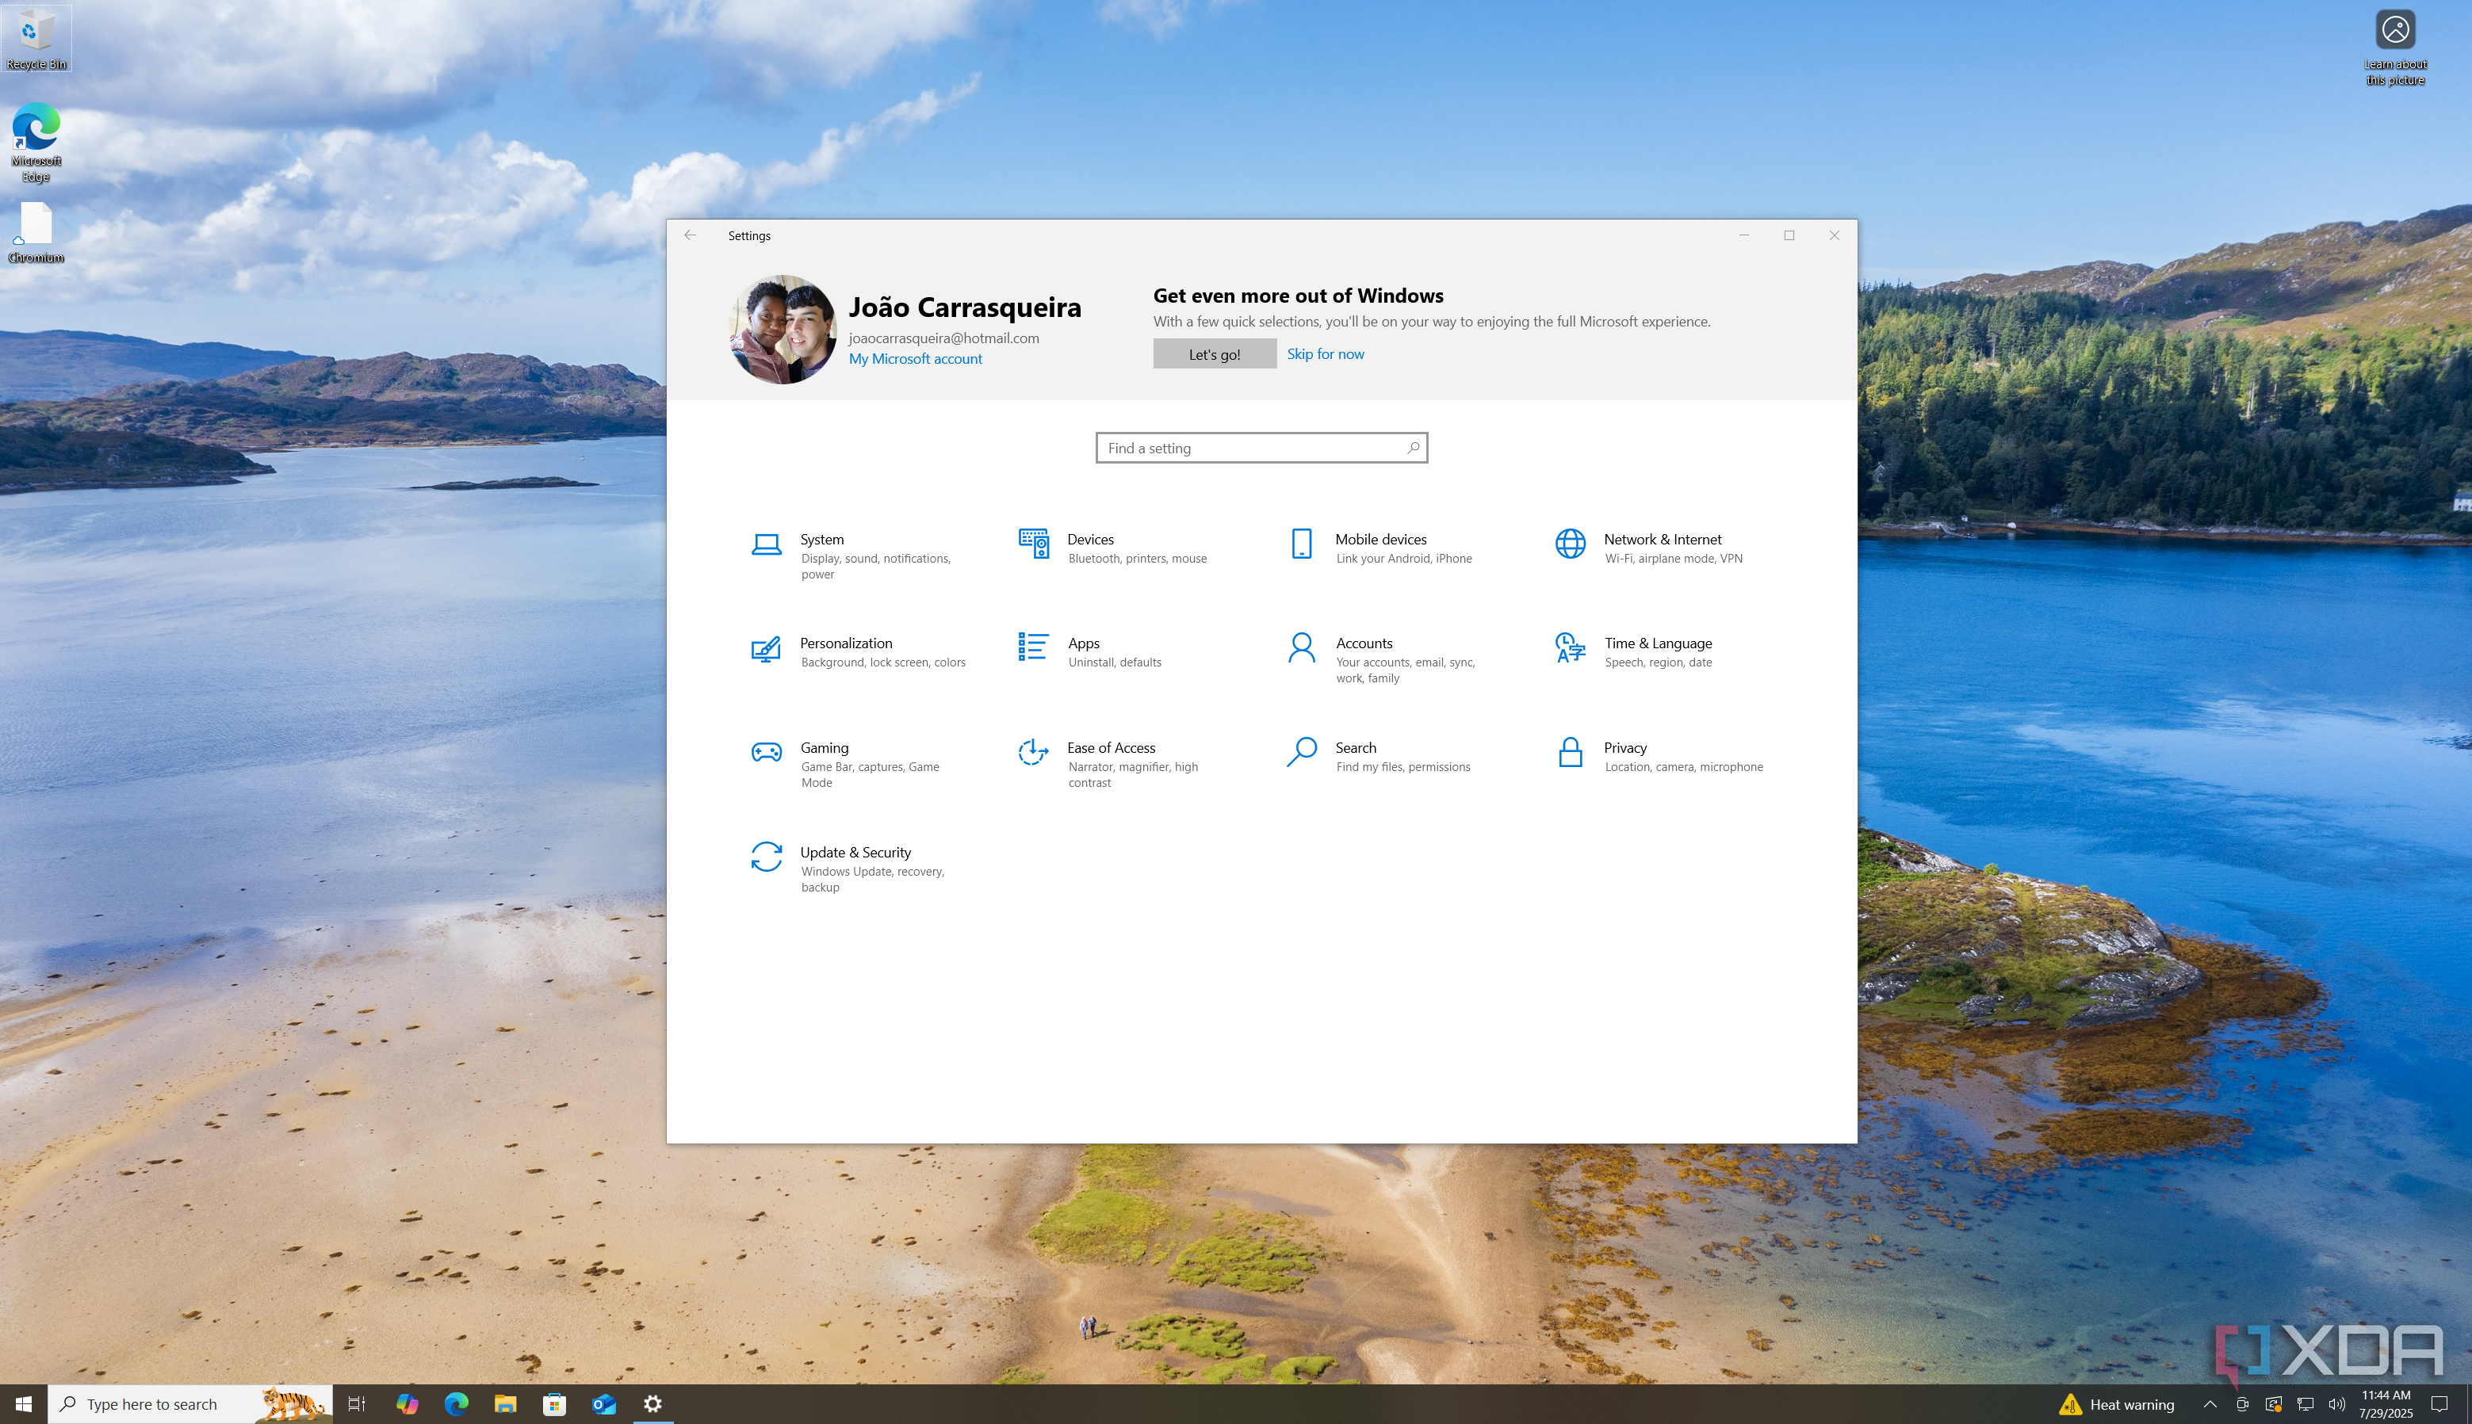2472x1424 pixels.
Task: Click the Mobile devices title
Action: point(1380,539)
